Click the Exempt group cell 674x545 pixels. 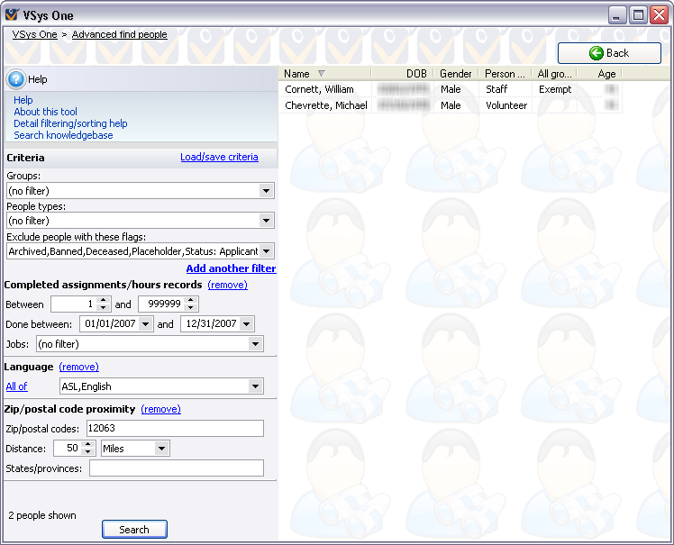click(555, 89)
